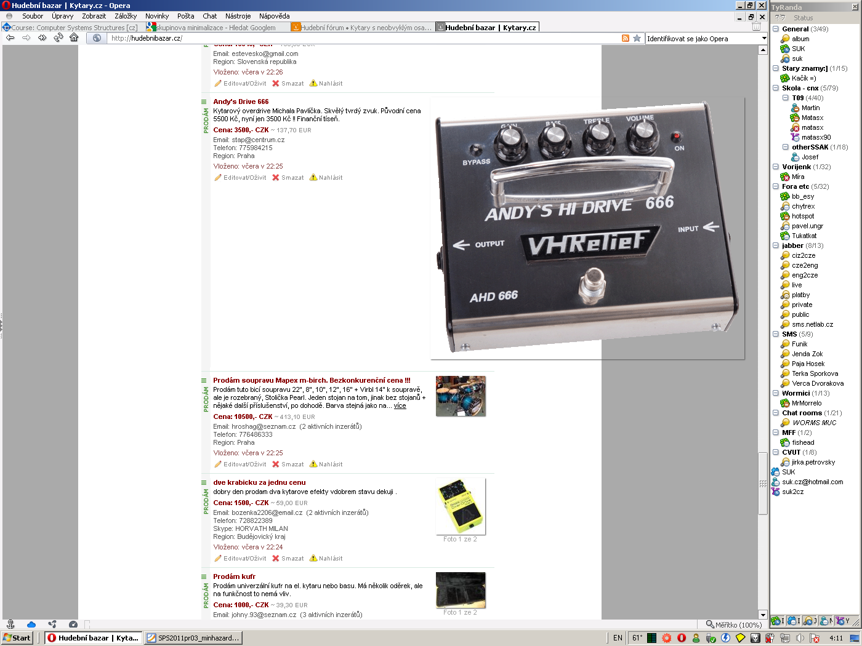Go to the home page icon
Image resolution: width=862 pixels, height=646 pixels.
pyautogui.click(x=74, y=38)
